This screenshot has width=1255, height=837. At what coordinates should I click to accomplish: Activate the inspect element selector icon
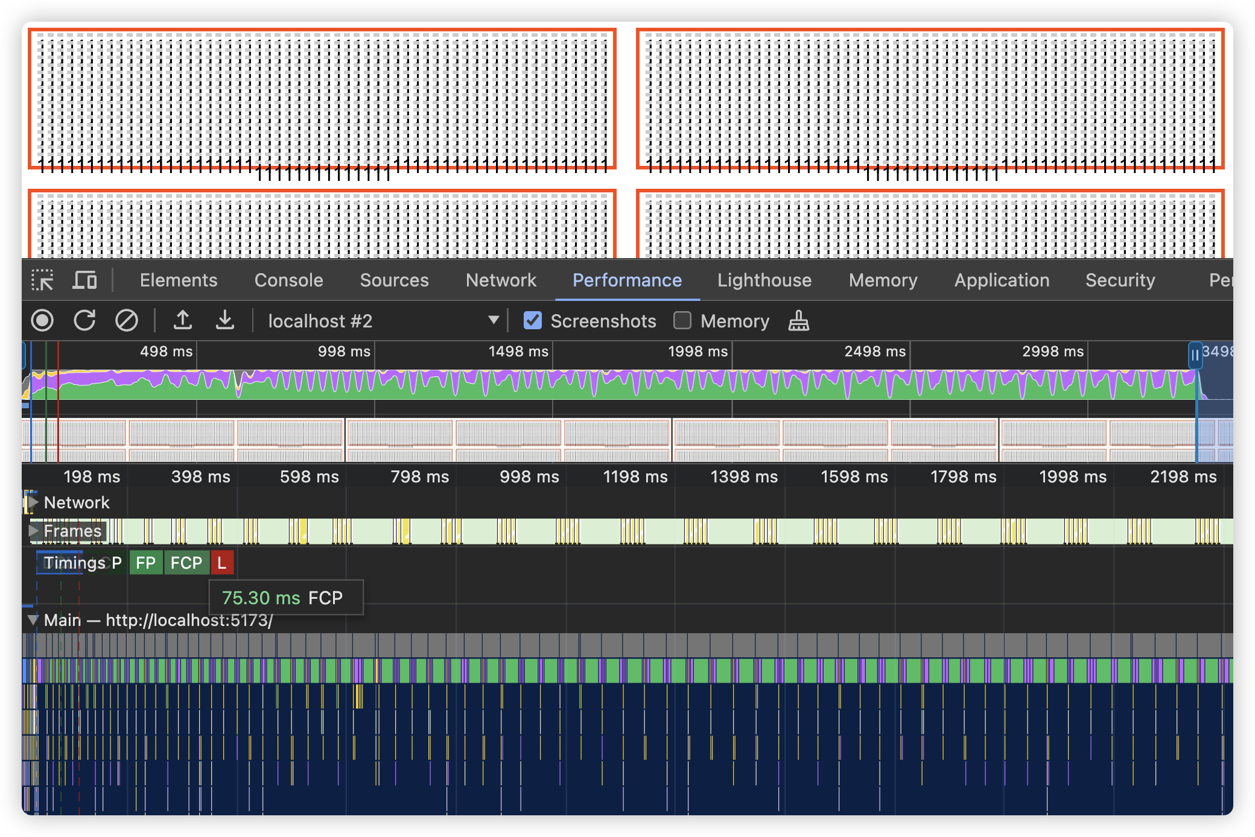click(x=42, y=280)
